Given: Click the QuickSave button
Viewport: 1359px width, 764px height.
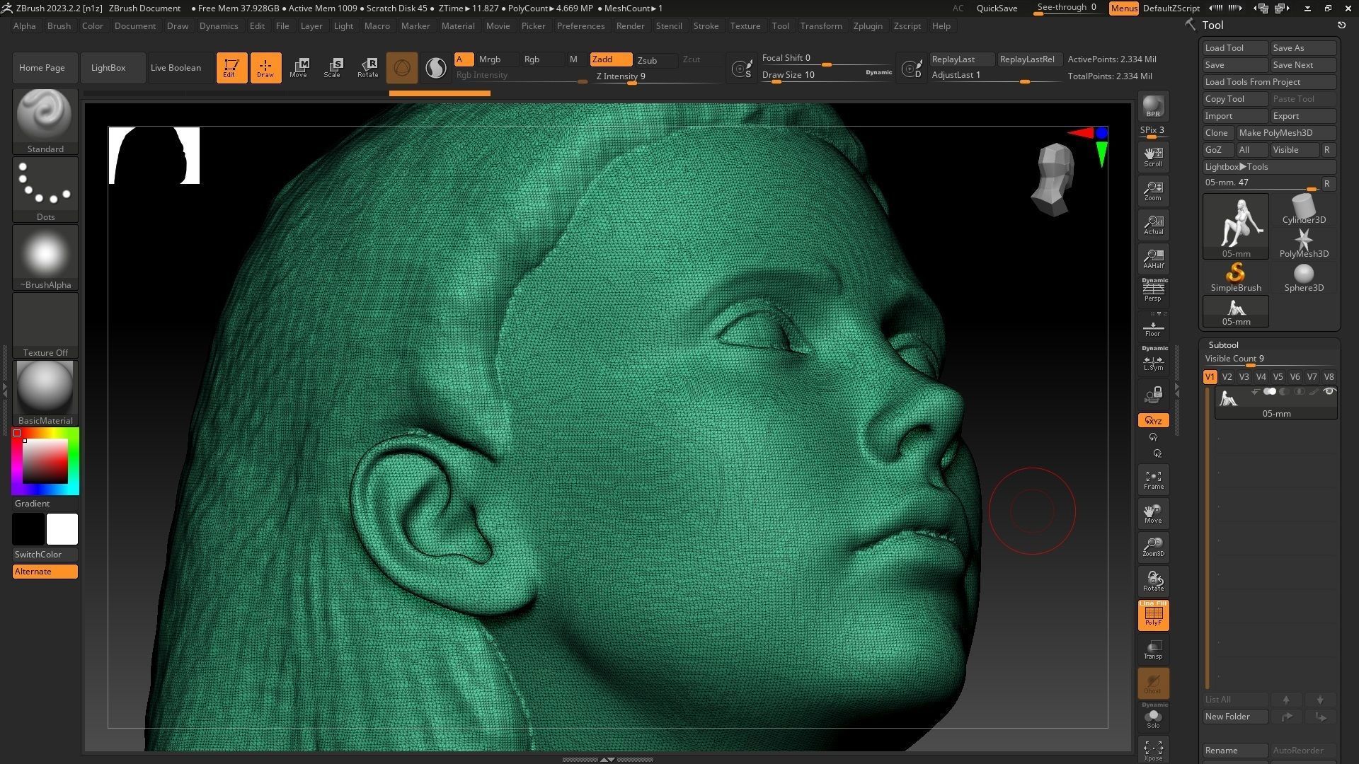Looking at the screenshot, I should click(x=997, y=8).
